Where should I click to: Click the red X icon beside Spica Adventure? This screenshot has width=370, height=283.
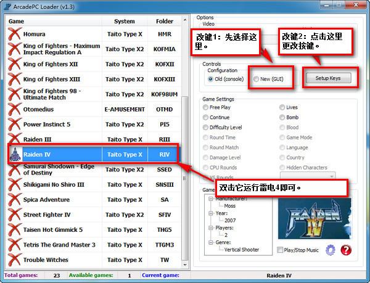[x=14, y=199]
